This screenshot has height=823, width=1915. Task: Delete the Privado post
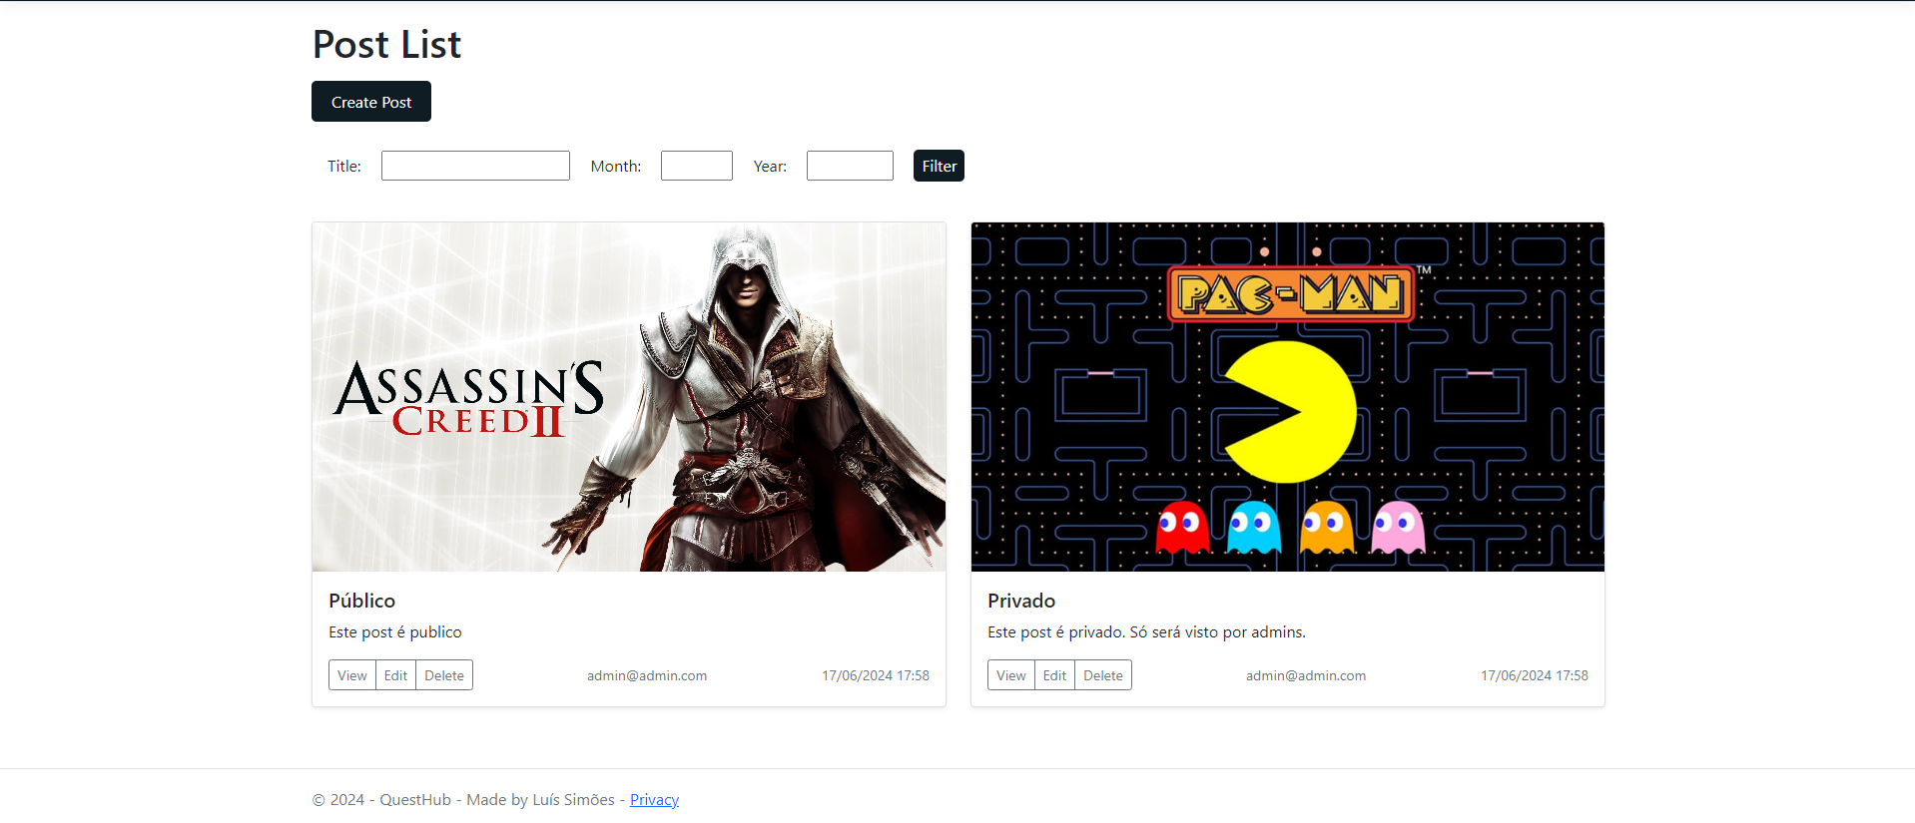click(1103, 675)
